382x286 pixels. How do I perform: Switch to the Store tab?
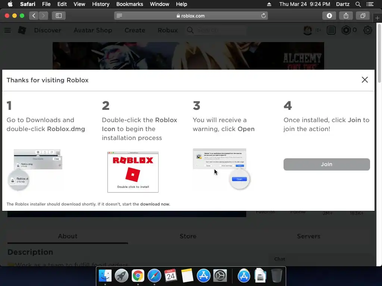(x=188, y=236)
